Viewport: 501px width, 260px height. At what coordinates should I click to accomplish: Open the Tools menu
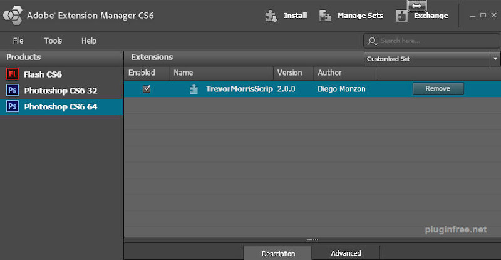coord(53,41)
